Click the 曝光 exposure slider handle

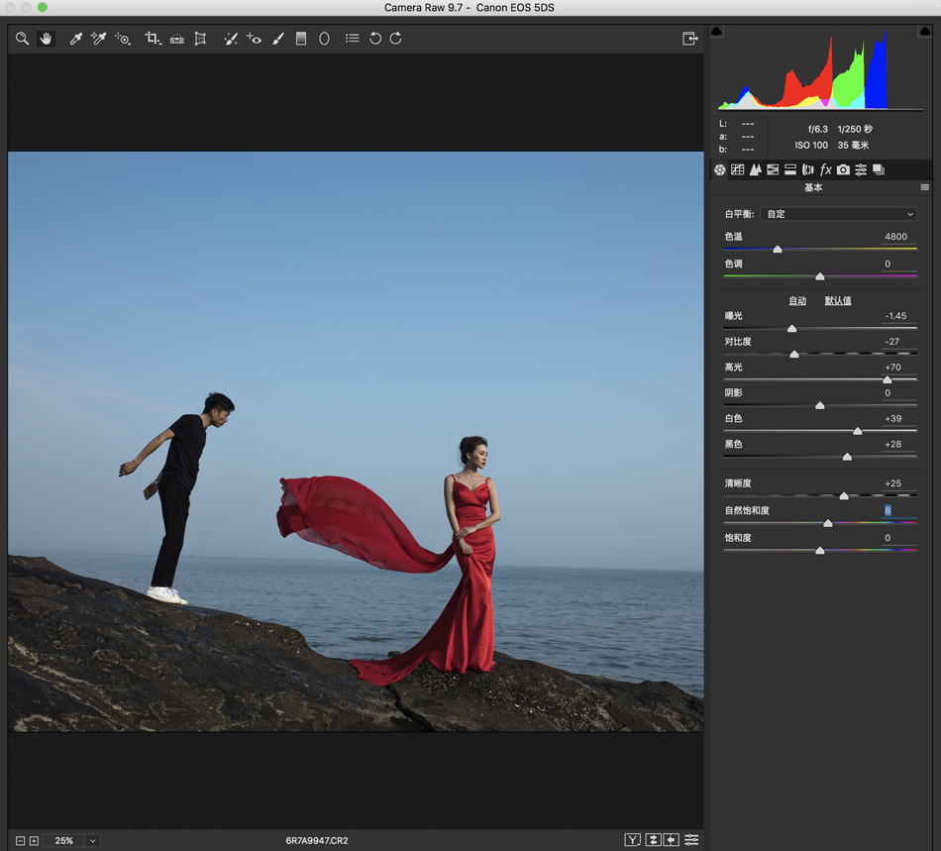[792, 329]
